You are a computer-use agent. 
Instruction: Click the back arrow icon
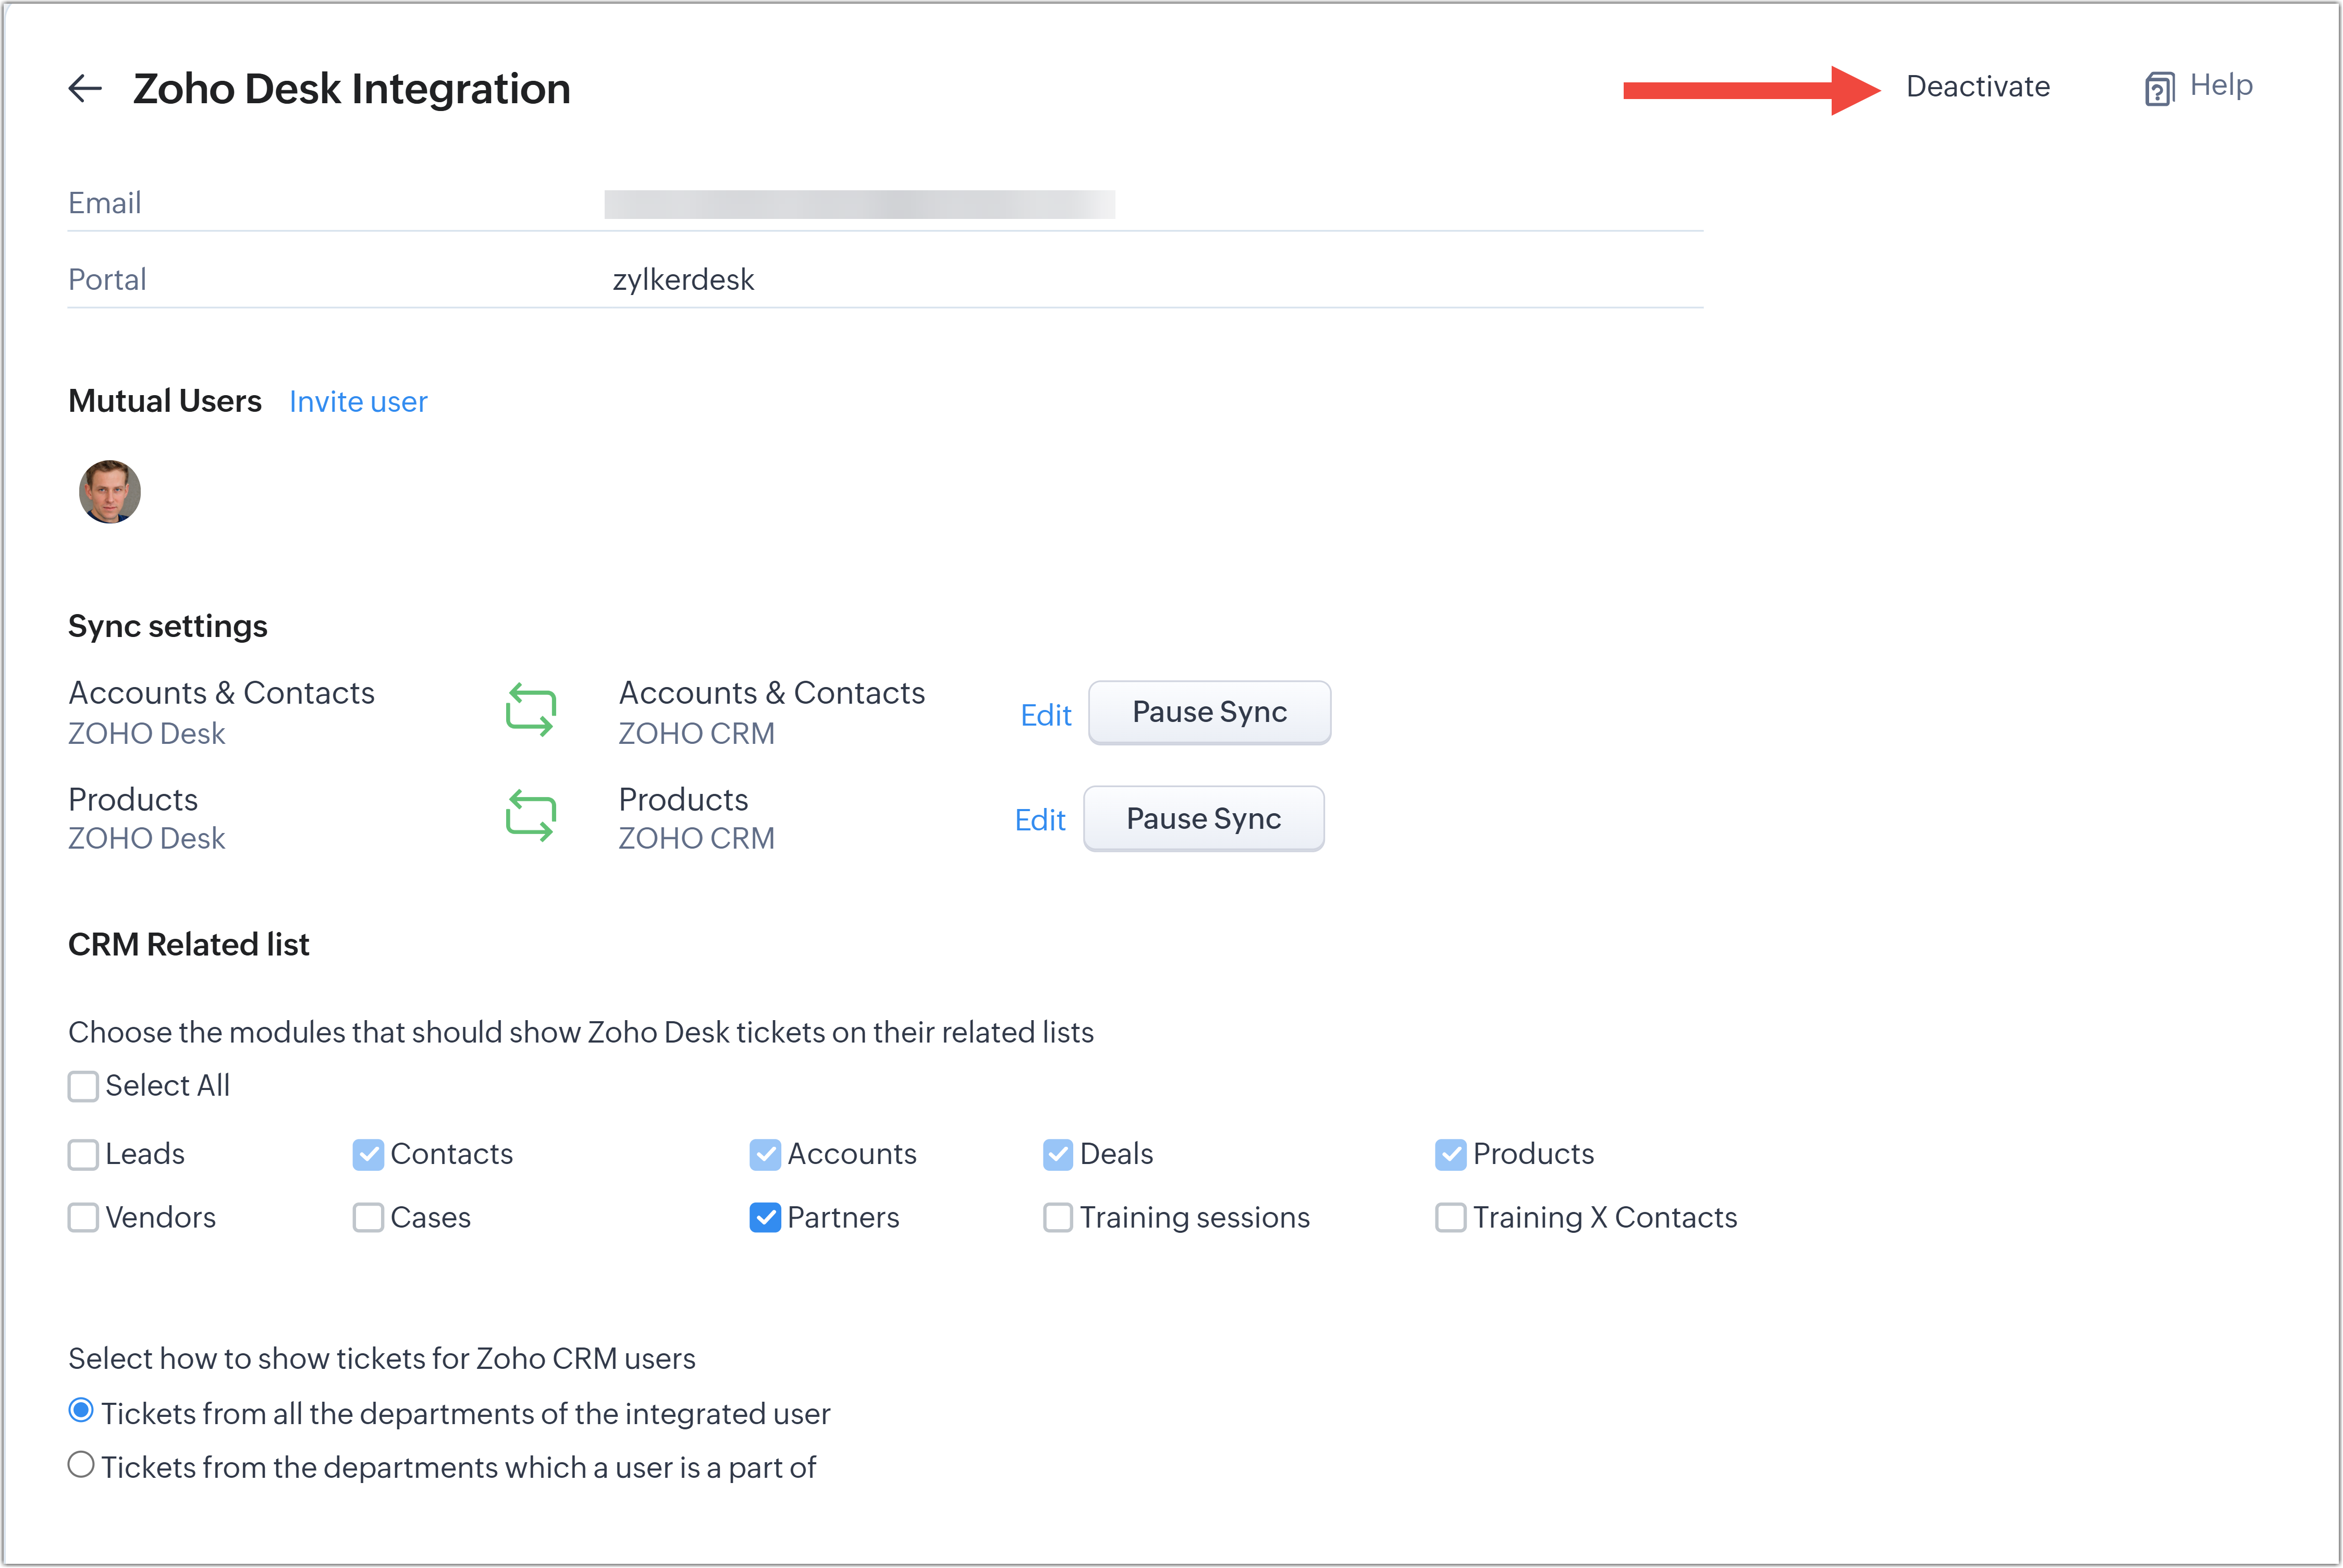pyautogui.click(x=85, y=89)
